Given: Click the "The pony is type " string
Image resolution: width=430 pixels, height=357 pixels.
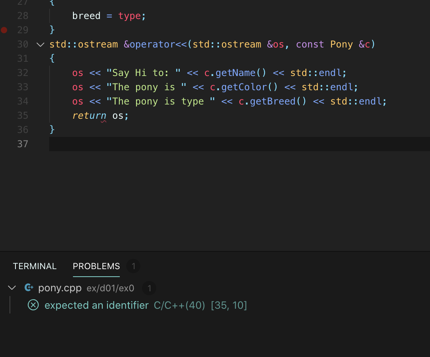Looking at the screenshot, I should point(161,101).
